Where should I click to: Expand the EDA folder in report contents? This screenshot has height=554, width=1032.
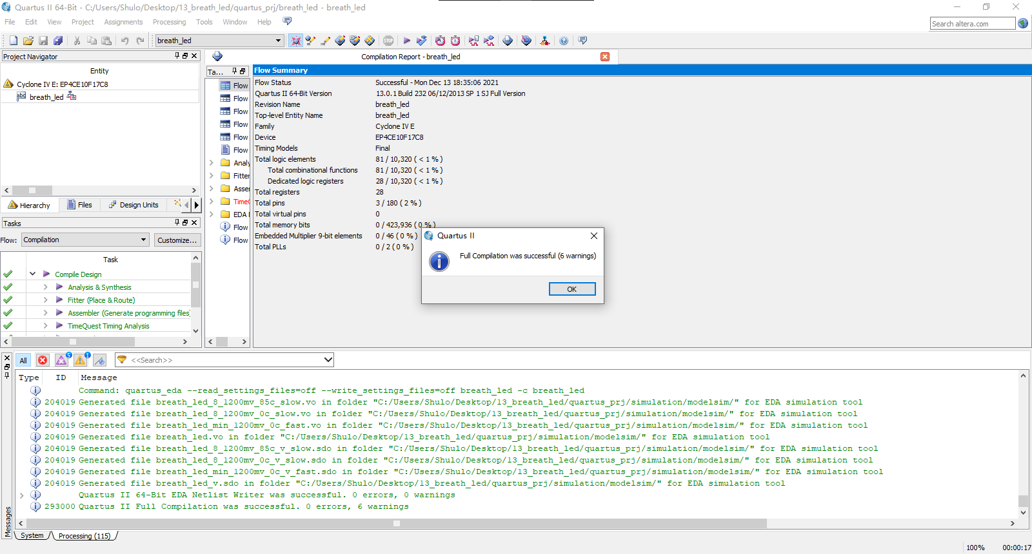pyautogui.click(x=211, y=214)
